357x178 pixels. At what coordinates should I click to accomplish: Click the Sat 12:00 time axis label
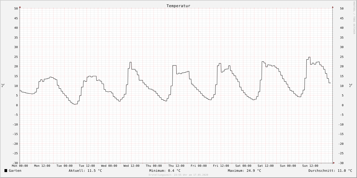pos(266,166)
